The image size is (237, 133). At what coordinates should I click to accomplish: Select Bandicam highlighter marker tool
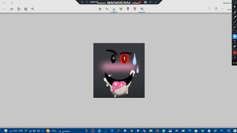[235, 17]
